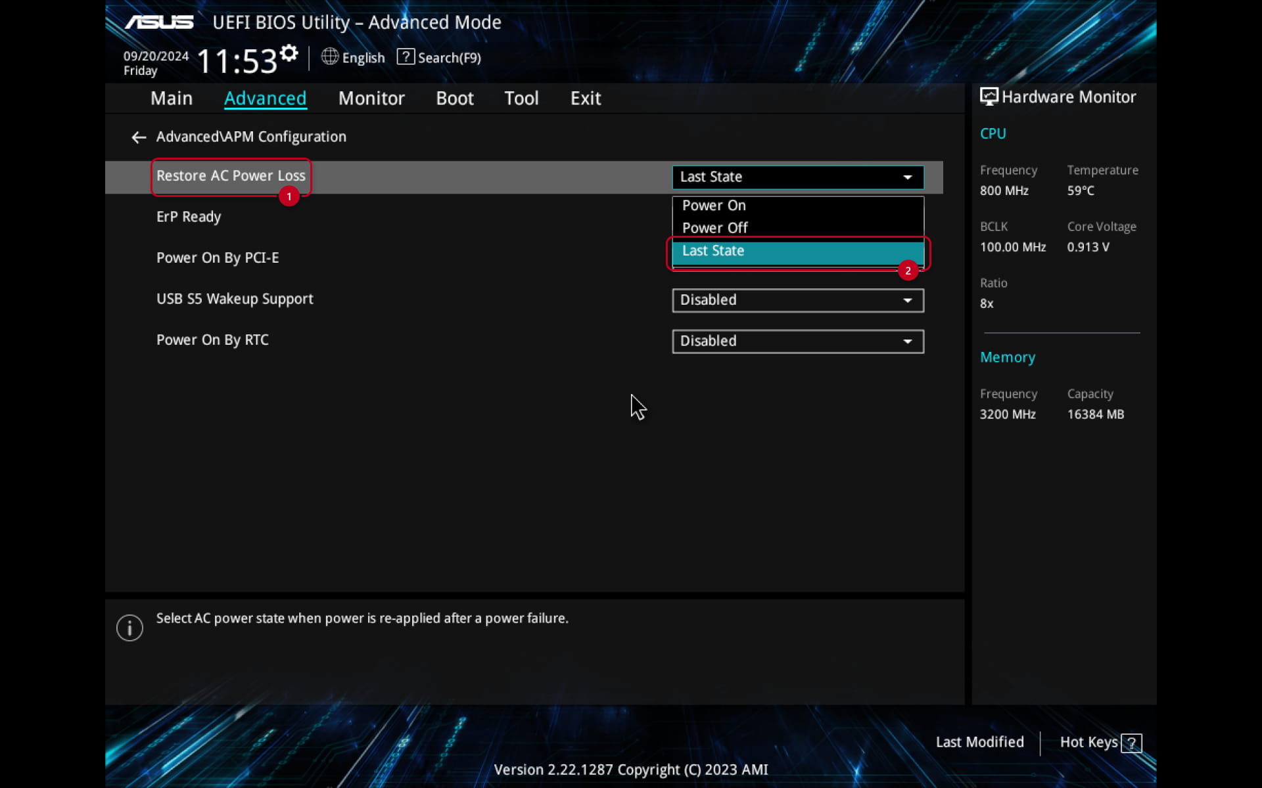The image size is (1262, 788).
Task: Click the AC power state help description
Action: pyautogui.click(x=362, y=619)
